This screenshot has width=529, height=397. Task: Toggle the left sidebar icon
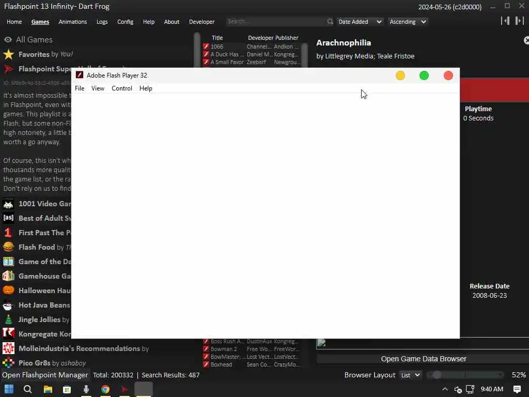[505, 21]
